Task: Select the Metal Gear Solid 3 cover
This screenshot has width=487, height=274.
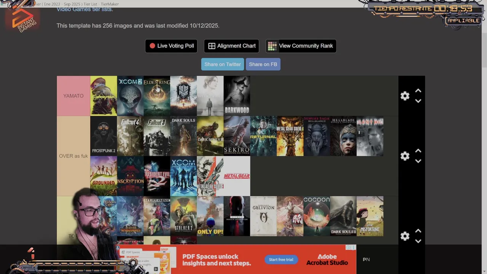Action: [290, 136]
